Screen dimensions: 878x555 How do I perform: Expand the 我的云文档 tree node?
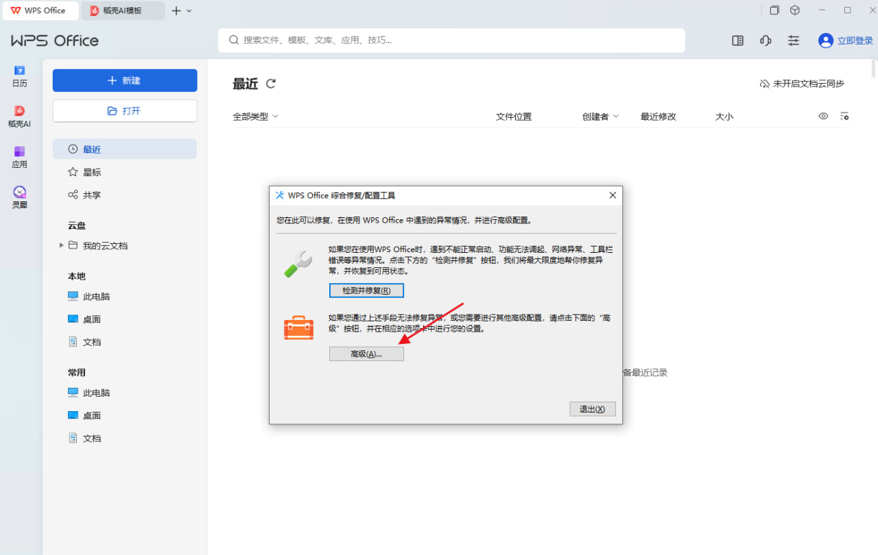point(62,245)
